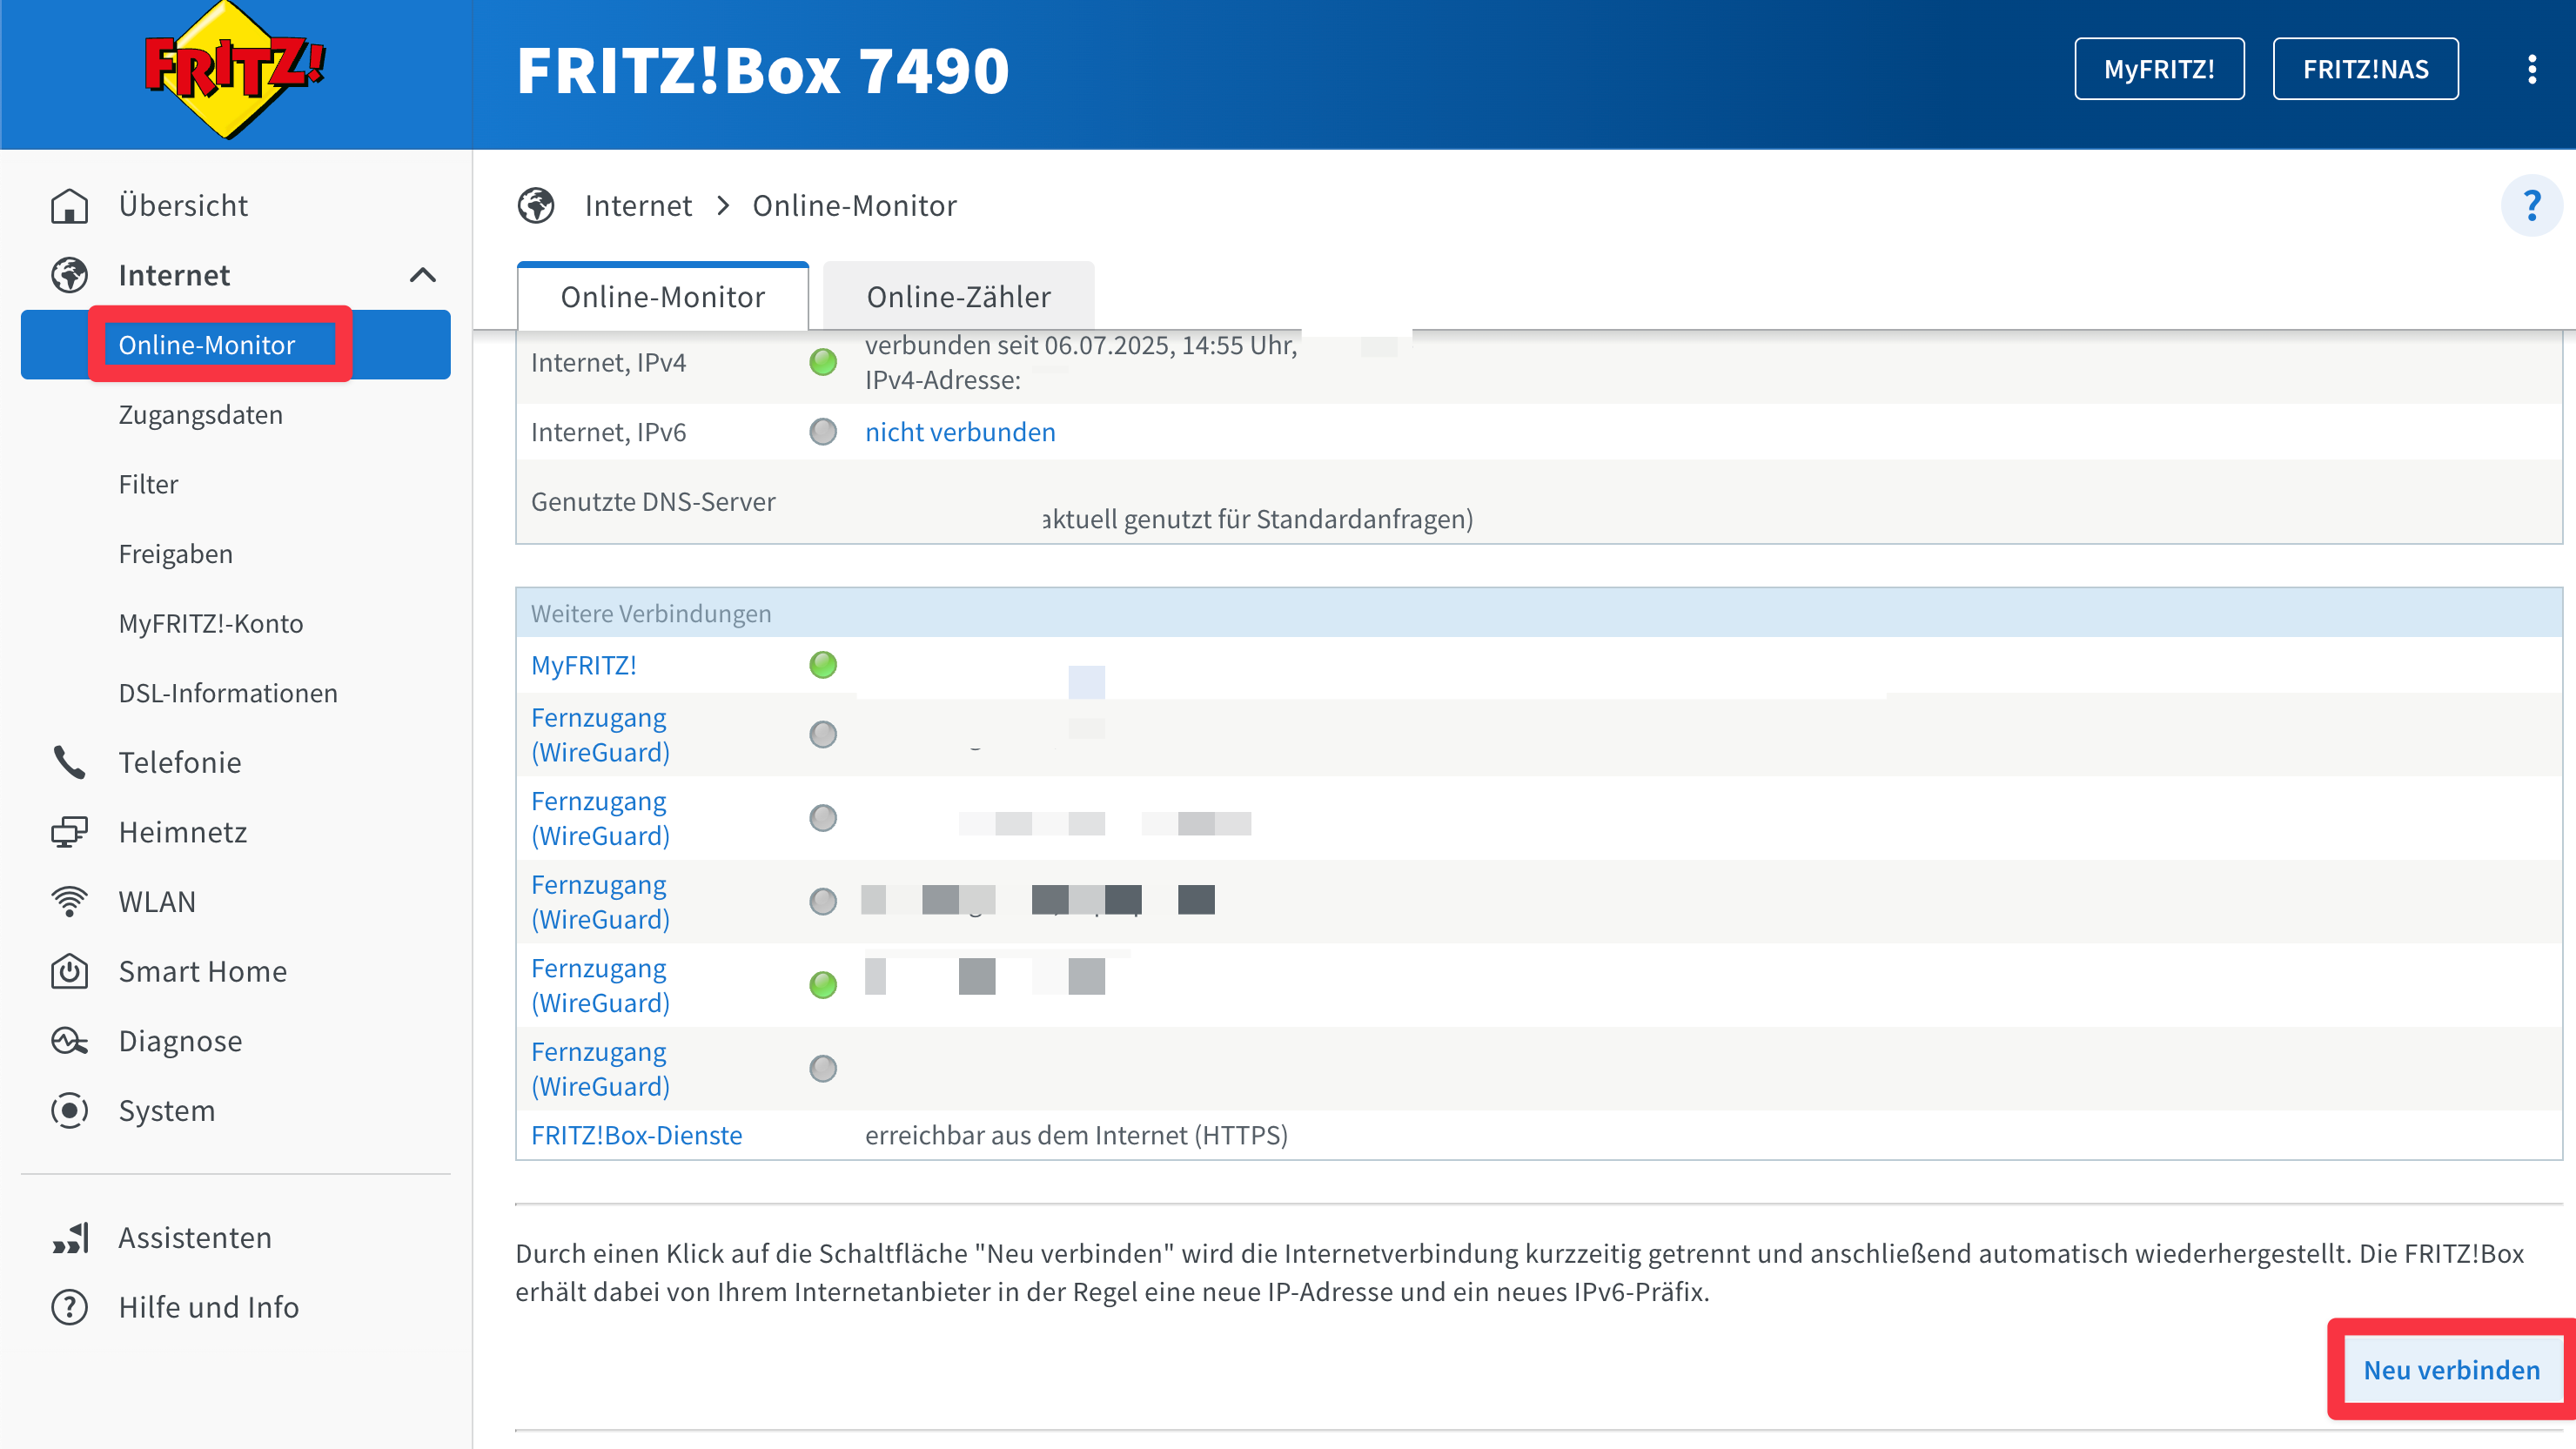This screenshot has height=1449, width=2576.
Task: Click the FRITZ! logo in the header
Action: coord(234,70)
